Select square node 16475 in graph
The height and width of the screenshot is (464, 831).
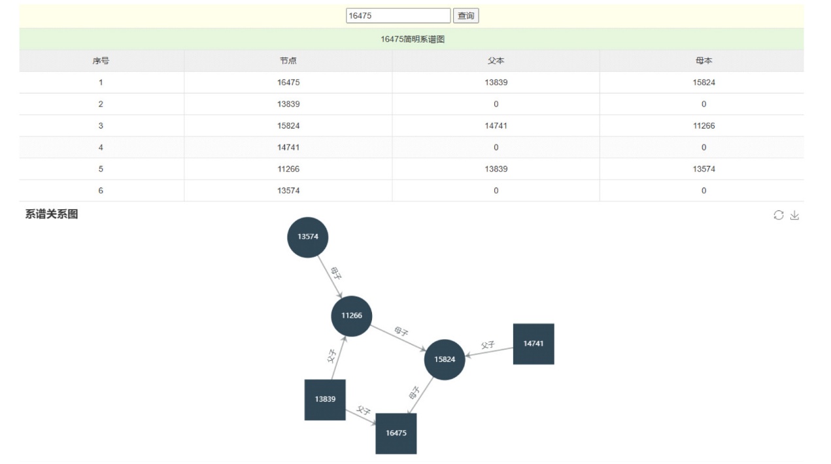396,433
